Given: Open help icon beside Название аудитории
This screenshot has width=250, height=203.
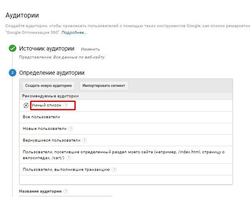Looking at the screenshot, I should pos(66,191).
